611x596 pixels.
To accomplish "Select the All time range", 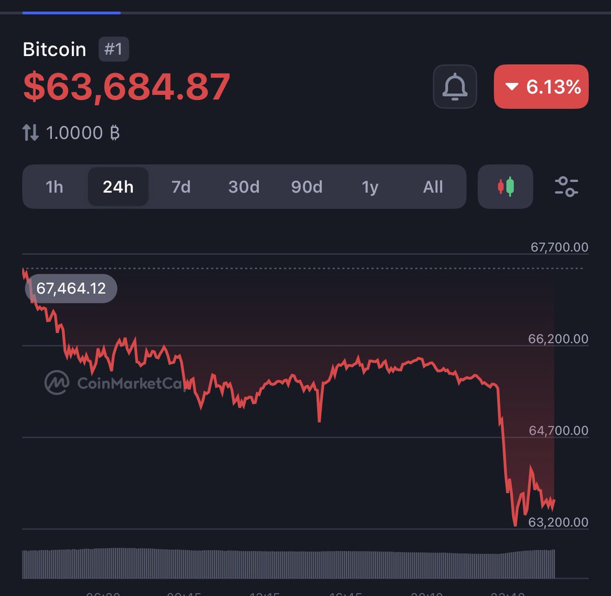I will pos(433,187).
